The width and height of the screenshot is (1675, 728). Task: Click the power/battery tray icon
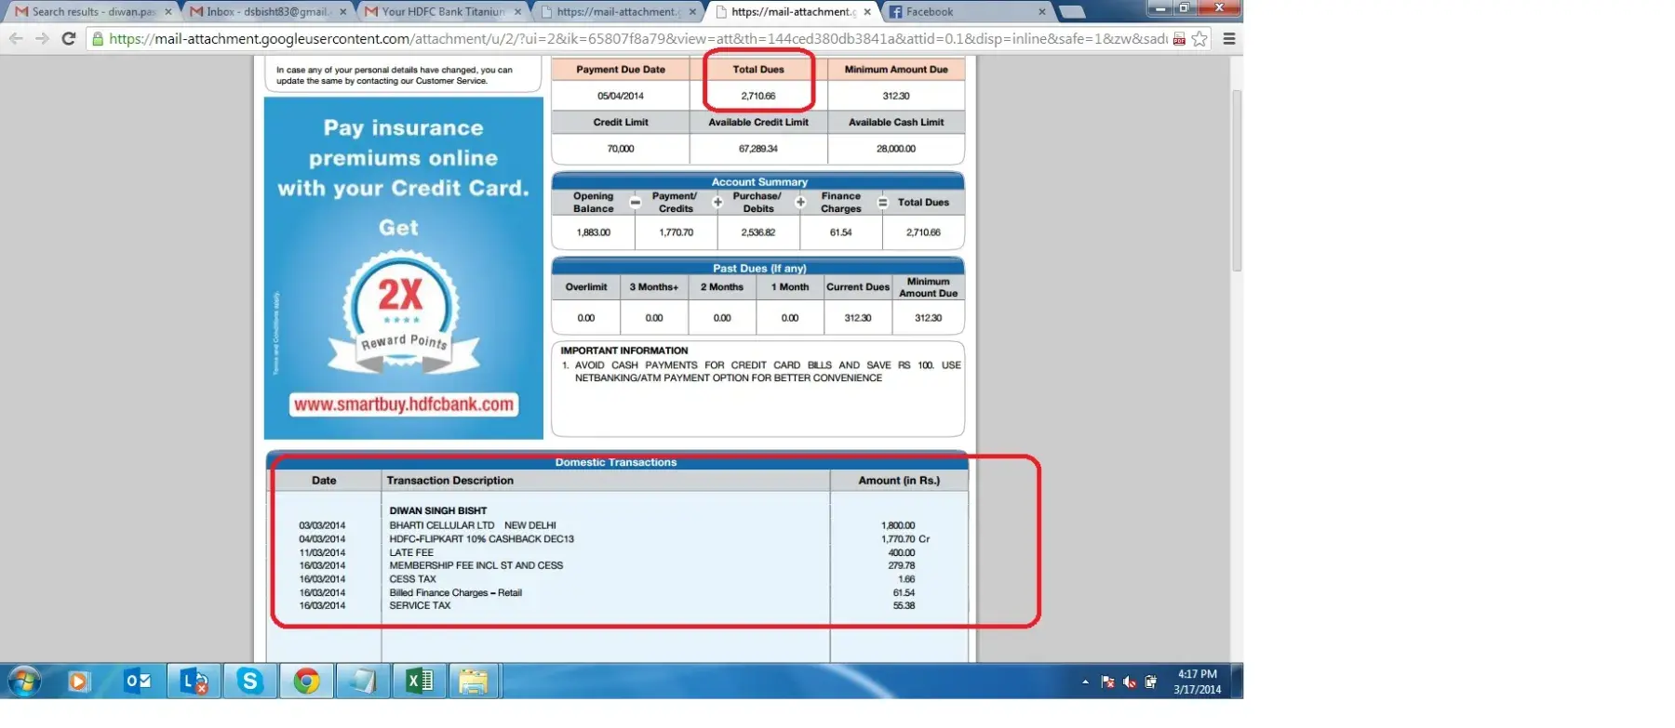[x=1151, y=682]
